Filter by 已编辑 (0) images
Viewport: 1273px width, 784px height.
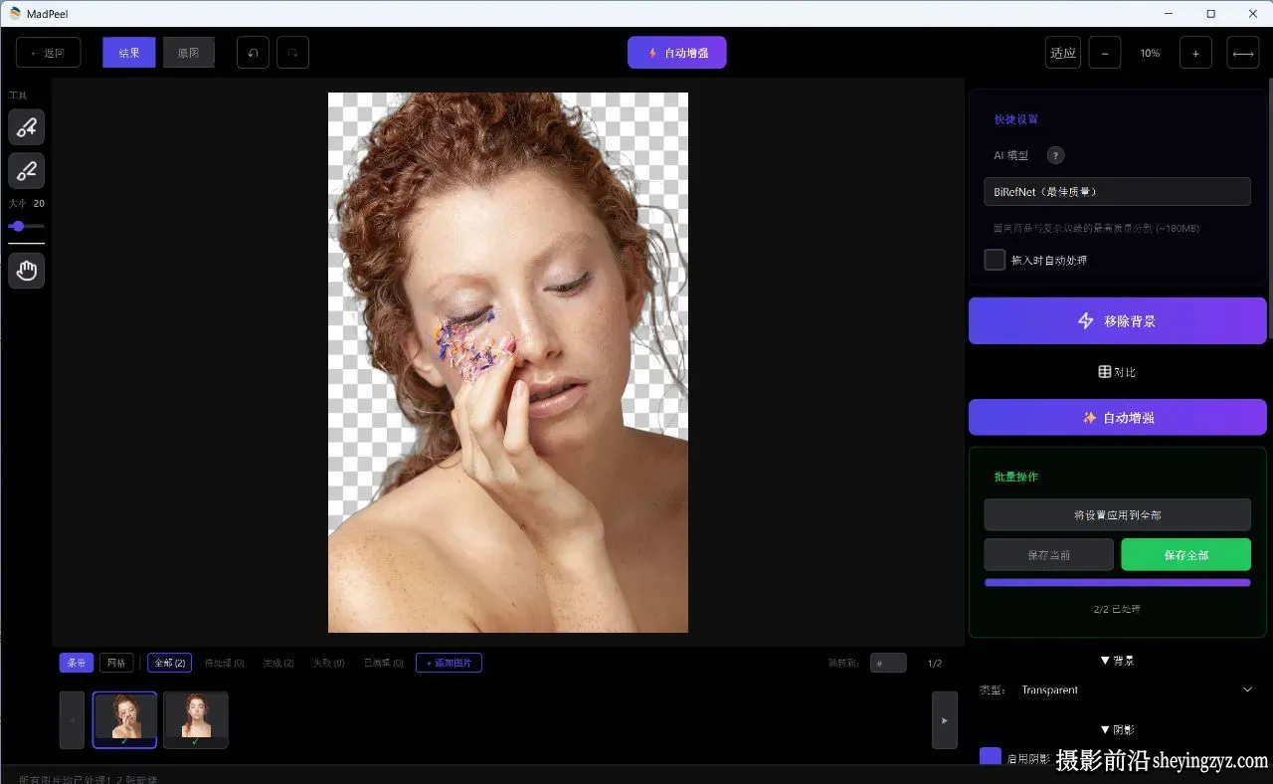tap(384, 663)
